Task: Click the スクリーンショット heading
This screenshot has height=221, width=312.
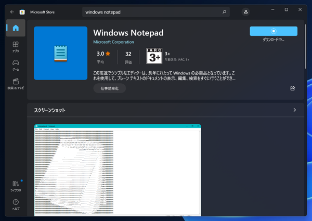Action: 49,110
